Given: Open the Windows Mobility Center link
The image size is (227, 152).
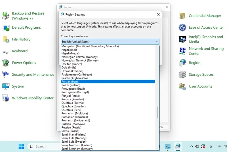Looking at the screenshot, I should pyautogui.click(x=33, y=98).
